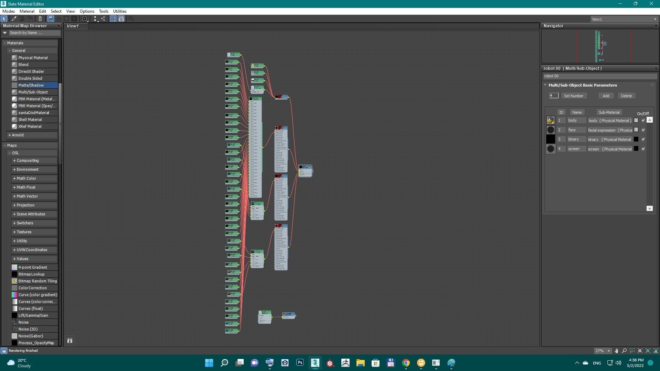Switch to the View1 tab

click(73, 26)
